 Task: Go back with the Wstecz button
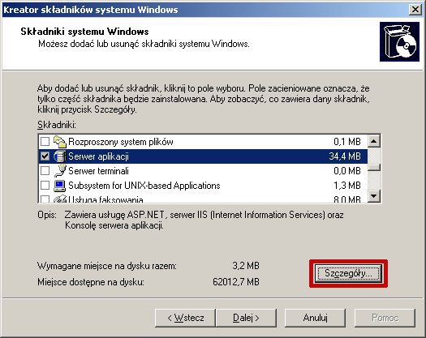[185, 318]
